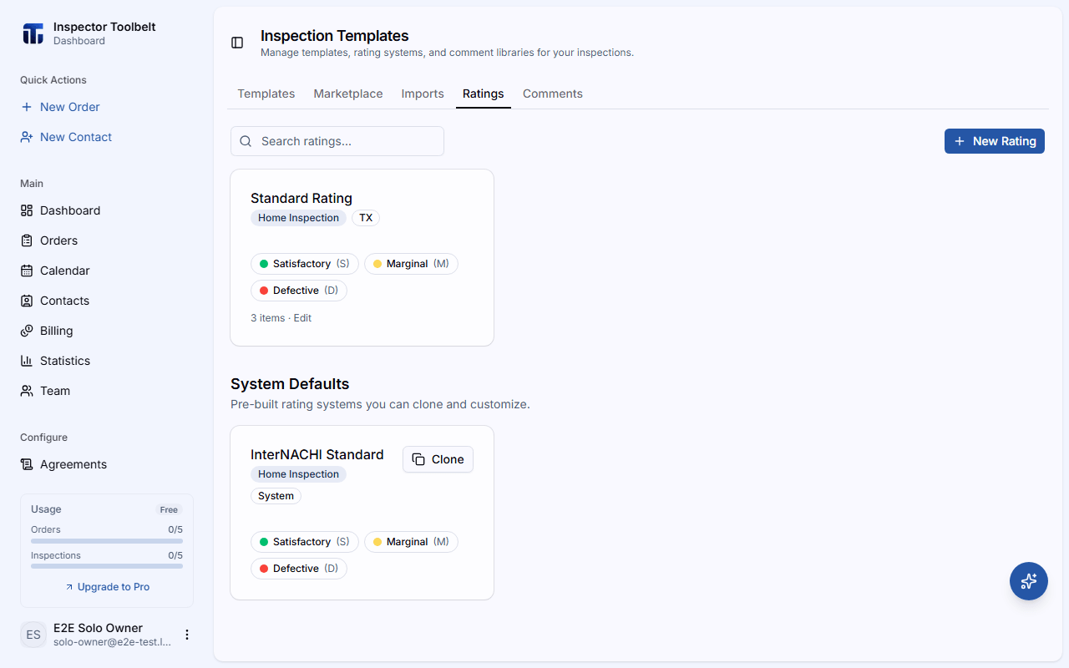Image resolution: width=1069 pixels, height=668 pixels.
Task: Click Edit on Standard Rating card
Action: 302,318
